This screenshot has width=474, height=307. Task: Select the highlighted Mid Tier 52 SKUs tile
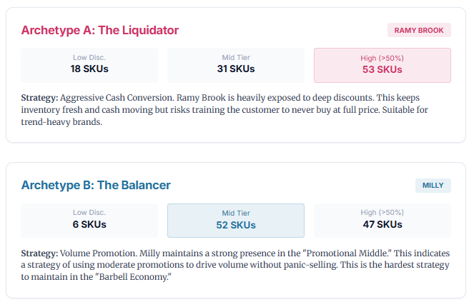point(236,221)
